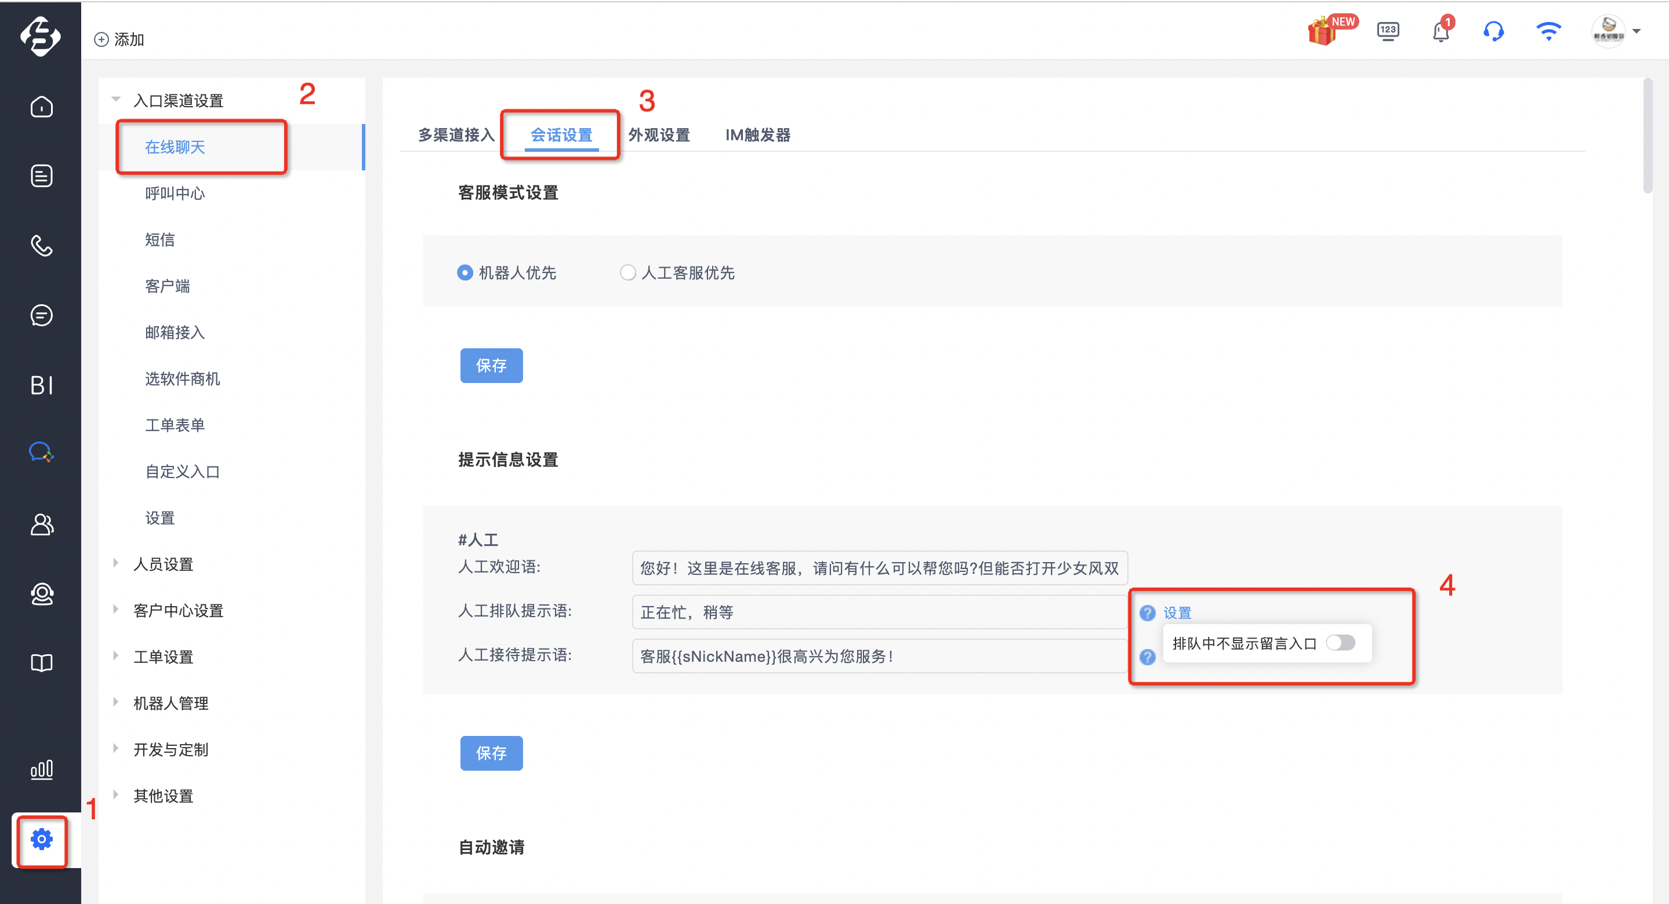Viewport: 1669px width, 904px height.
Task: Open the BI reports sidebar icon
Action: [x=42, y=385]
